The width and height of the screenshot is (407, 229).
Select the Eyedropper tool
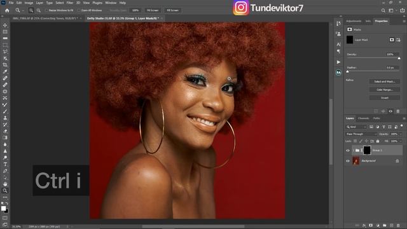tap(5, 72)
